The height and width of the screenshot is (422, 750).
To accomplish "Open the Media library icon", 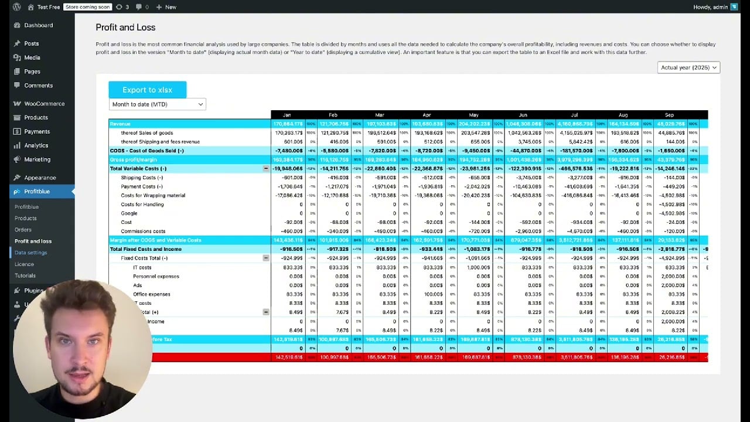I will click(16, 57).
